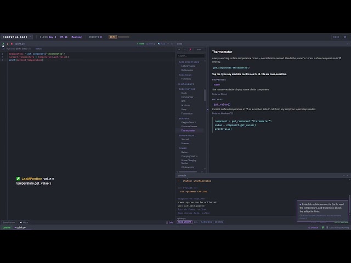
Task: Open Lists & Tuples docs page
Action: pos(188,66)
